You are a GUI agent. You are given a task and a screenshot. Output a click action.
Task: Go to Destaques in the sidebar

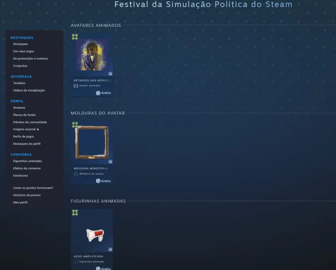point(20,44)
